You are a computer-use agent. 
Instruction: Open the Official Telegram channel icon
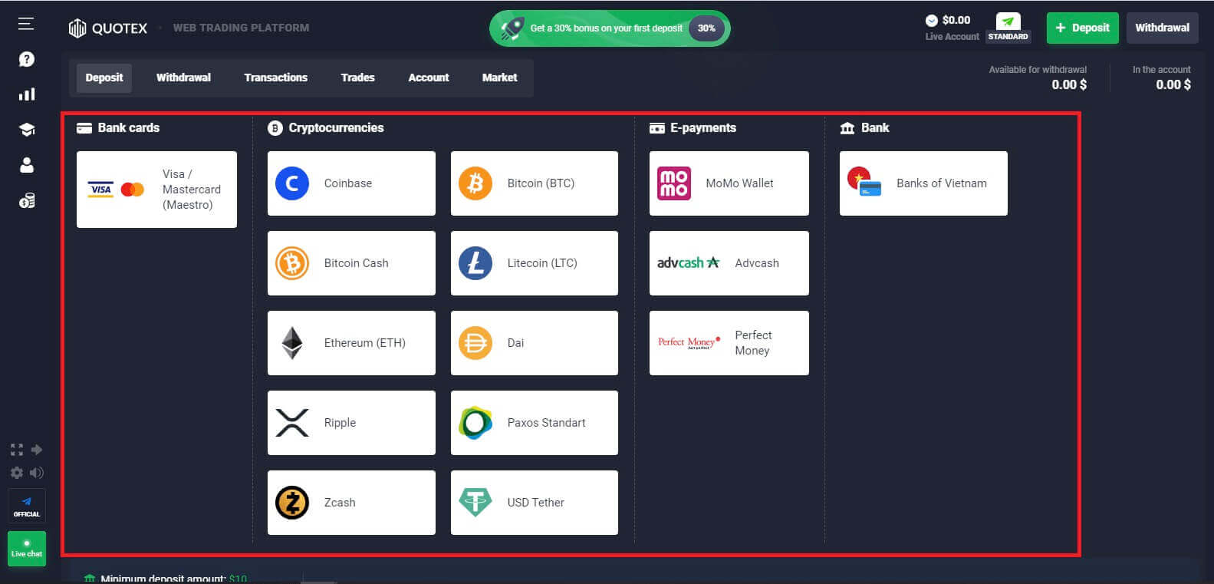[x=27, y=506]
